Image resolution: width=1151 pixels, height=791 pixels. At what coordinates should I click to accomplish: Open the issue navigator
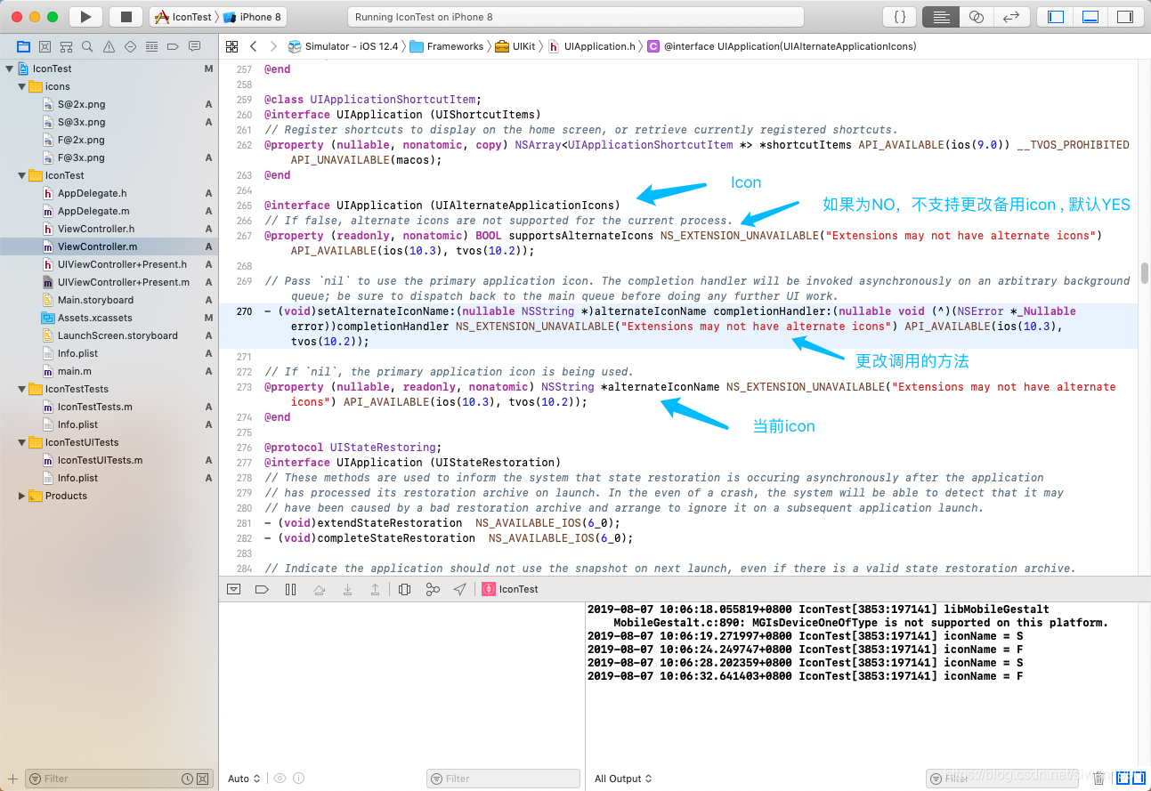[109, 46]
